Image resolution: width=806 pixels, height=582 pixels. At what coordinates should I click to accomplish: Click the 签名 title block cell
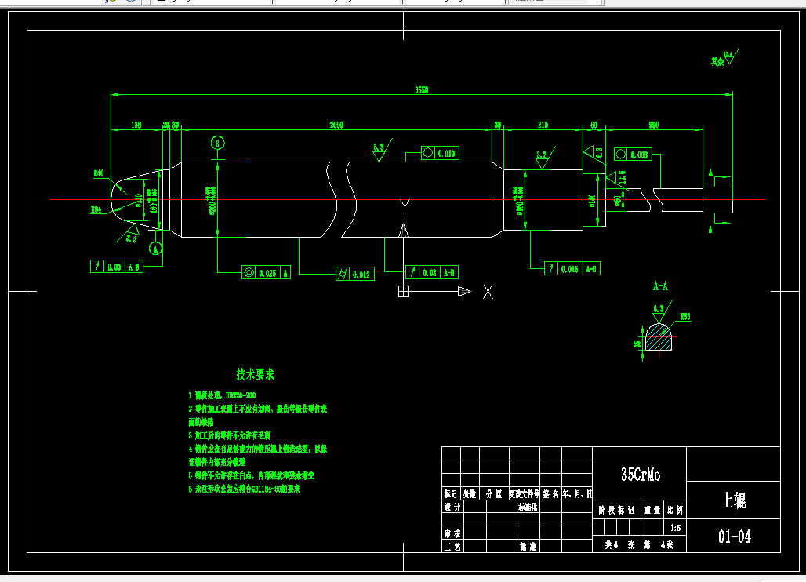pos(550,494)
